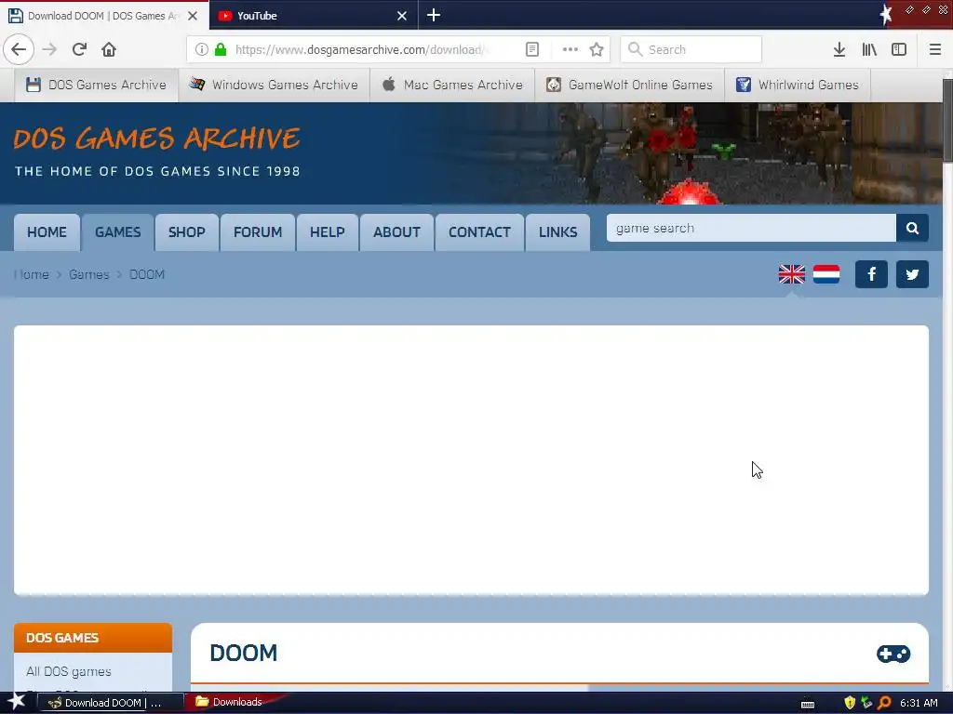
Task: Go to HOME navigation tab
Action: tap(47, 231)
